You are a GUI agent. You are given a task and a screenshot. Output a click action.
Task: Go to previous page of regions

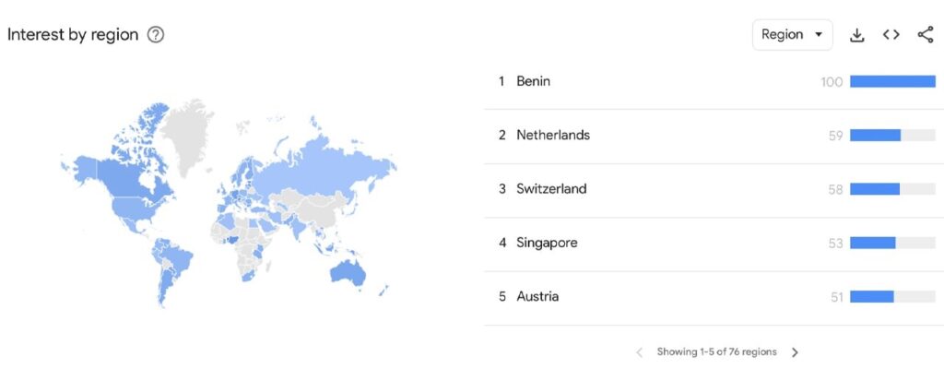640,352
